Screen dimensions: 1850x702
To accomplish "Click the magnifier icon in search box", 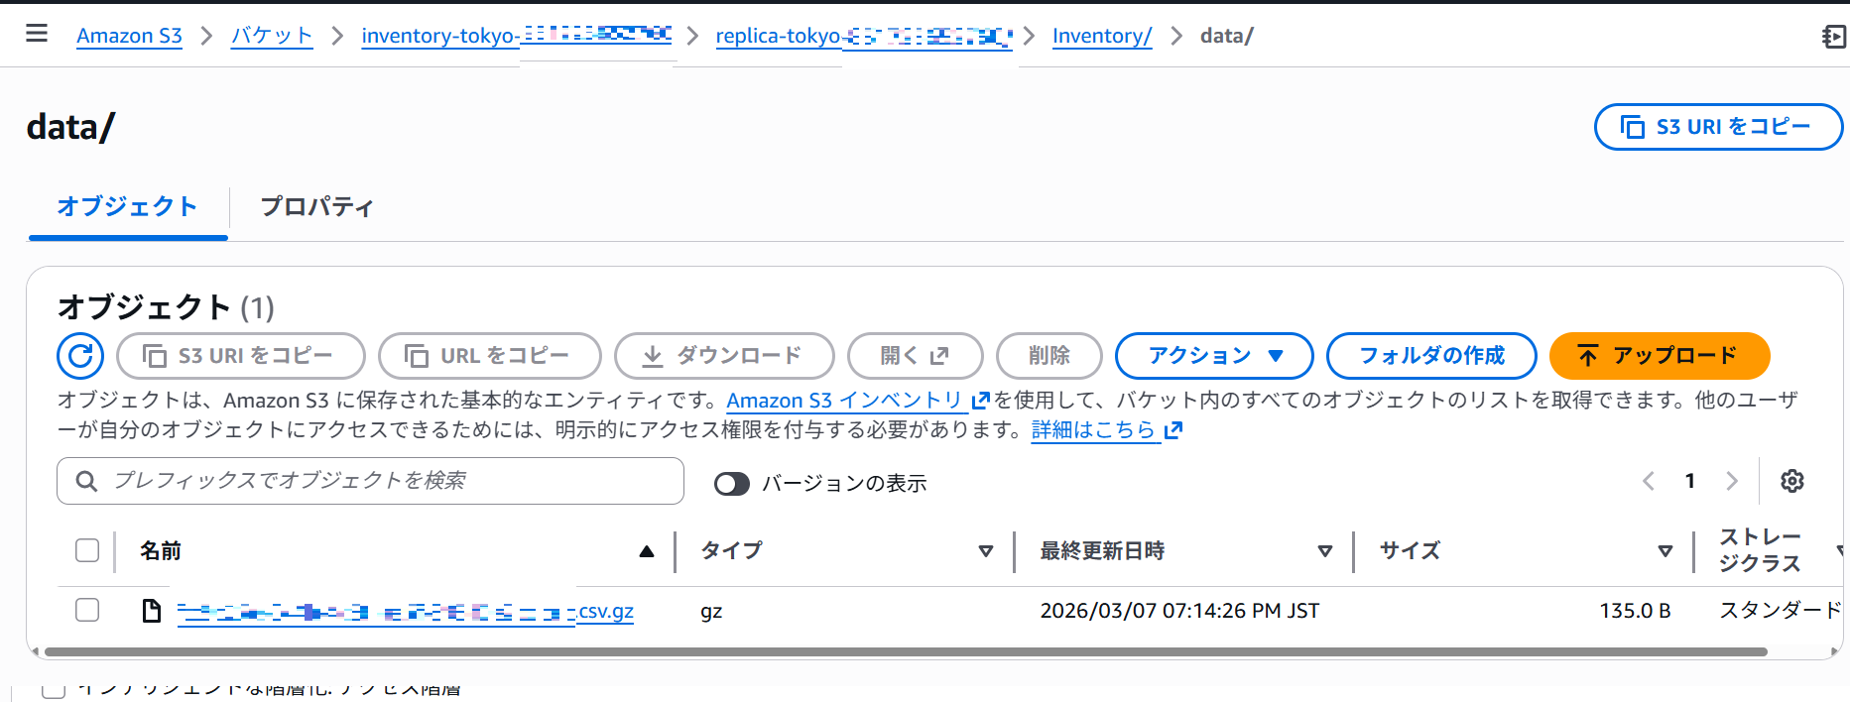I will click(x=87, y=481).
